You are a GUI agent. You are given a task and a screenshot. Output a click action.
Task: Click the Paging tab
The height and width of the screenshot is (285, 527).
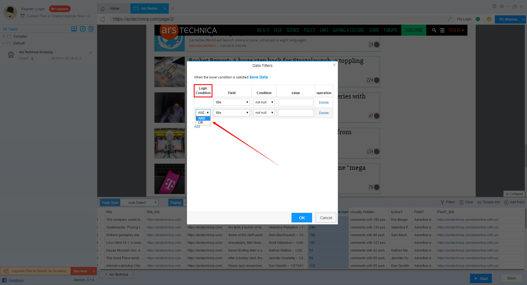pos(176,202)
